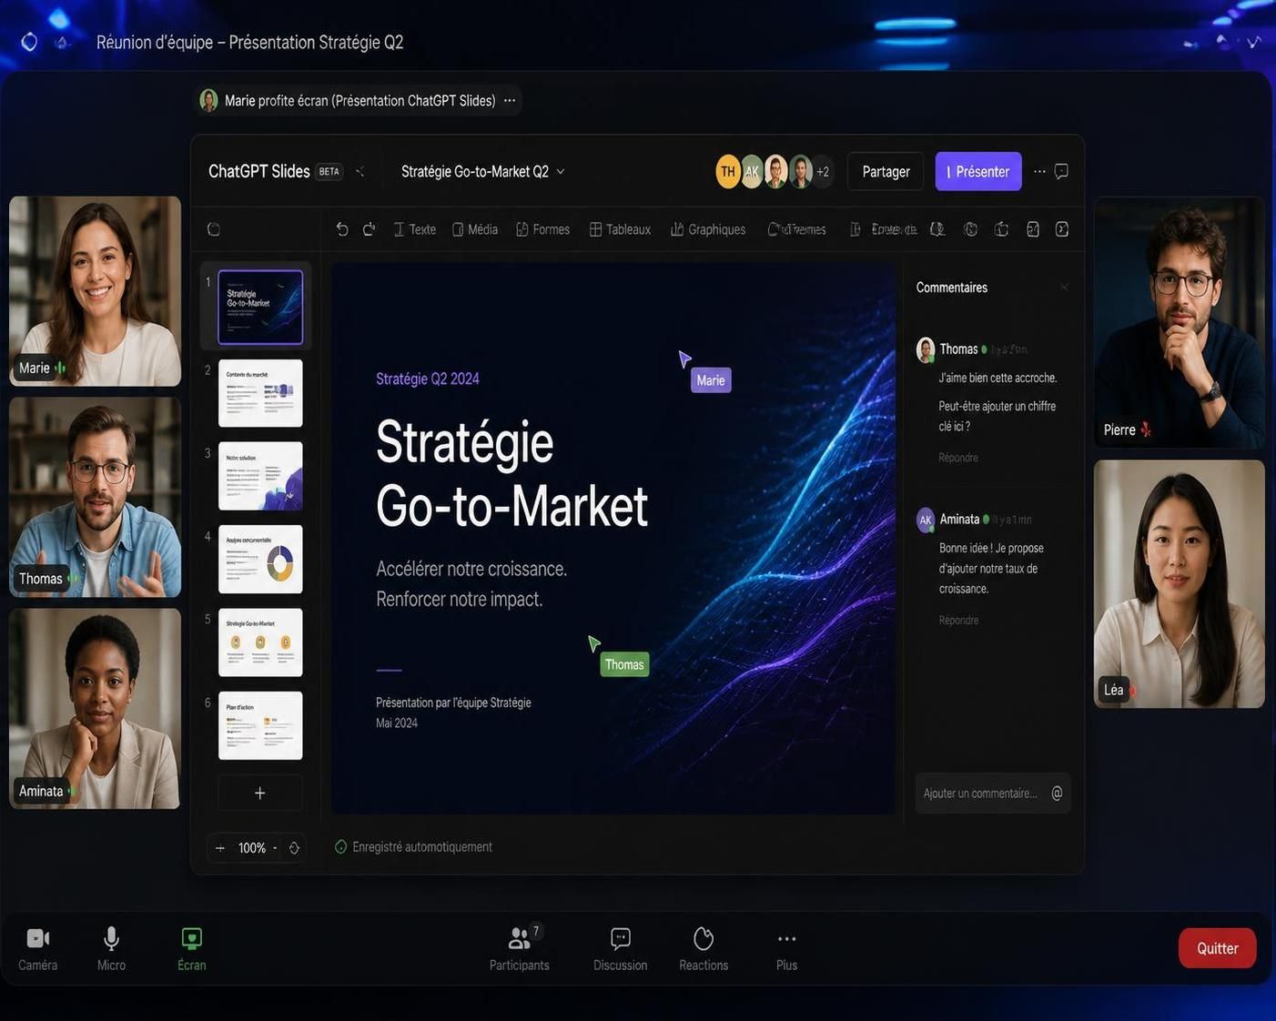
Task: Click the circle icon above the slide list
Action: pyautogui.click(x=214, y=229)
